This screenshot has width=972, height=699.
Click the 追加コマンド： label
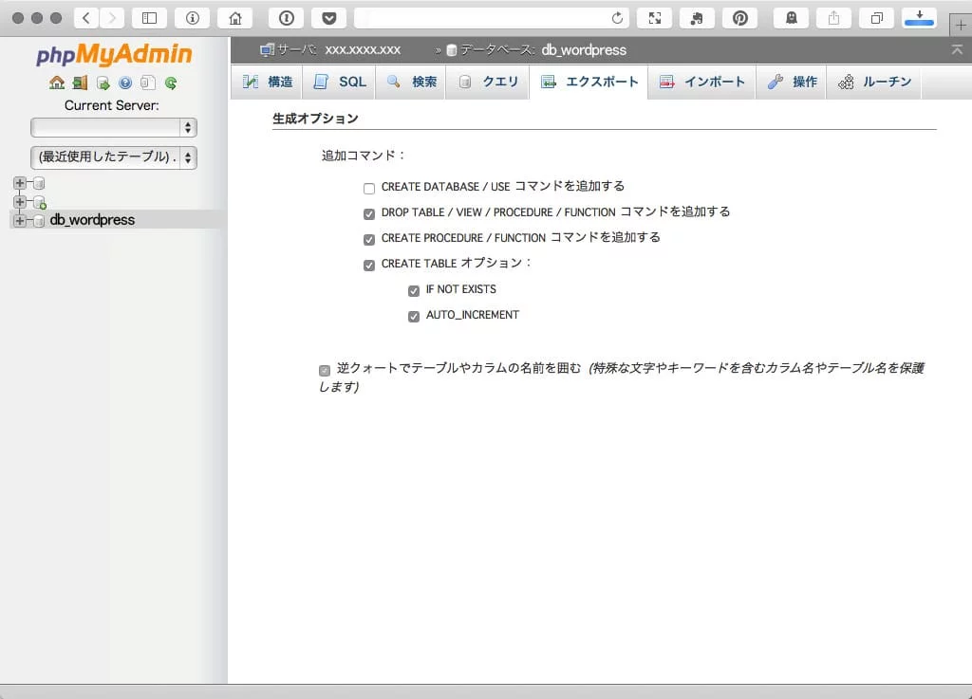[x=364, y=156]
